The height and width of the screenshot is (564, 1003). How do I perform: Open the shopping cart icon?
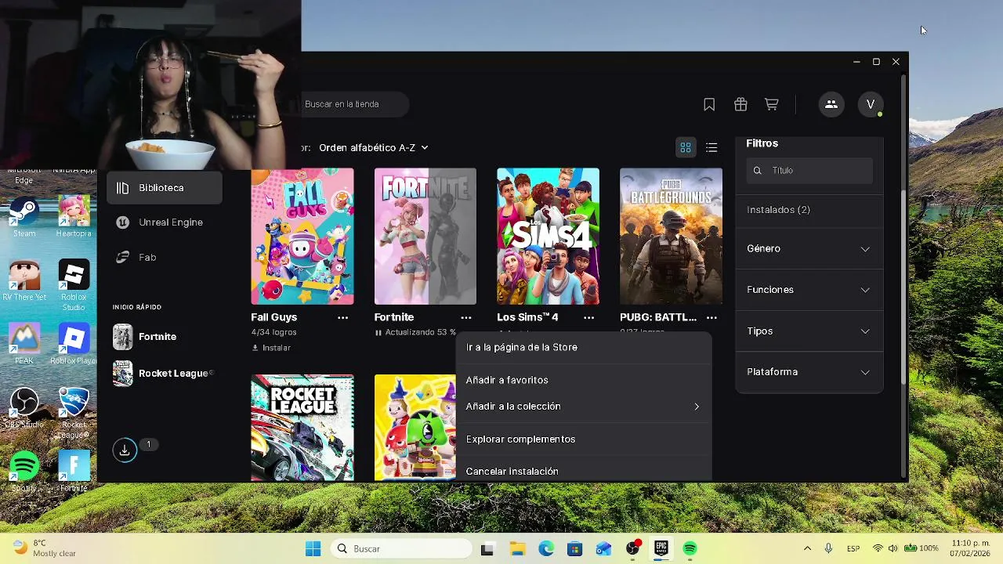(772, 104)
